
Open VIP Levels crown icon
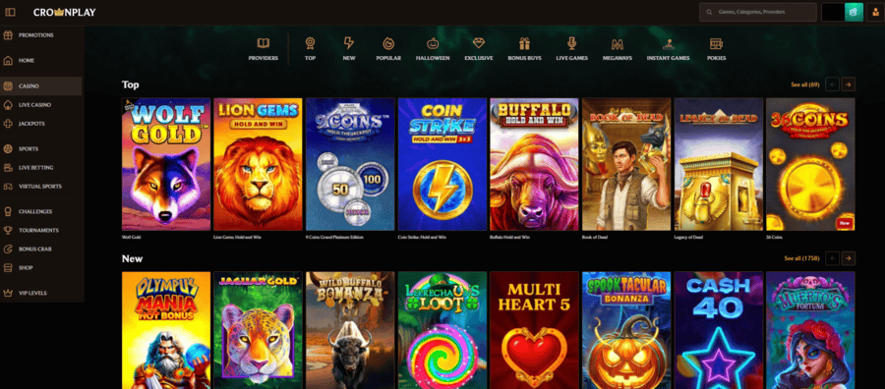click(8, 293)
